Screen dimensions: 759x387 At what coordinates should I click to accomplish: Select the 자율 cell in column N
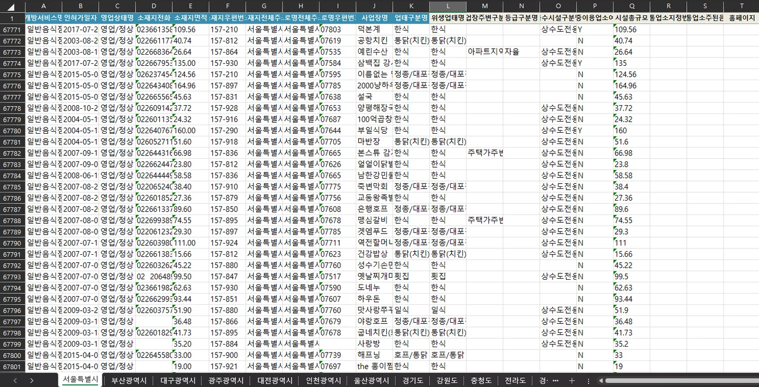pos(522,51)
